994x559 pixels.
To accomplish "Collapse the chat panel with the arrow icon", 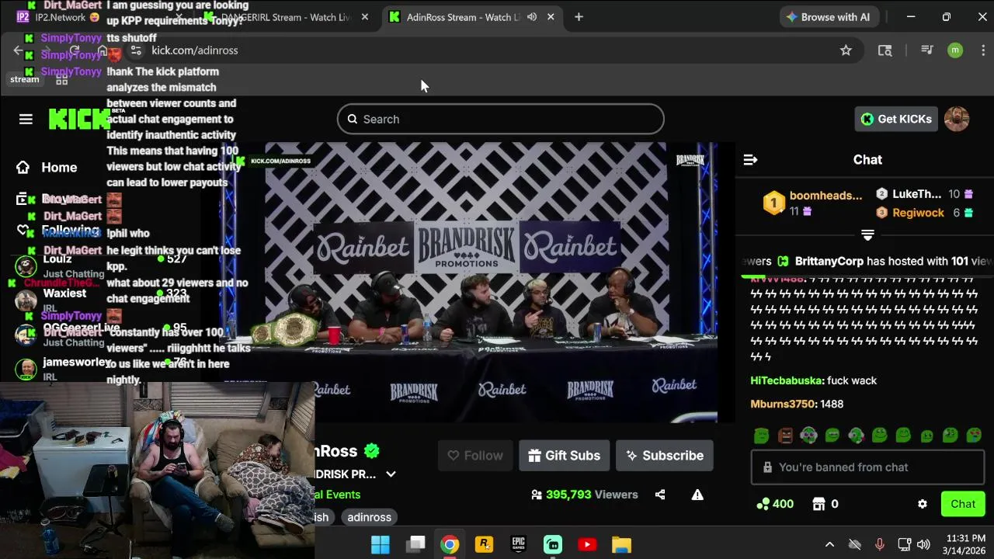I will (x=750, y=160).
